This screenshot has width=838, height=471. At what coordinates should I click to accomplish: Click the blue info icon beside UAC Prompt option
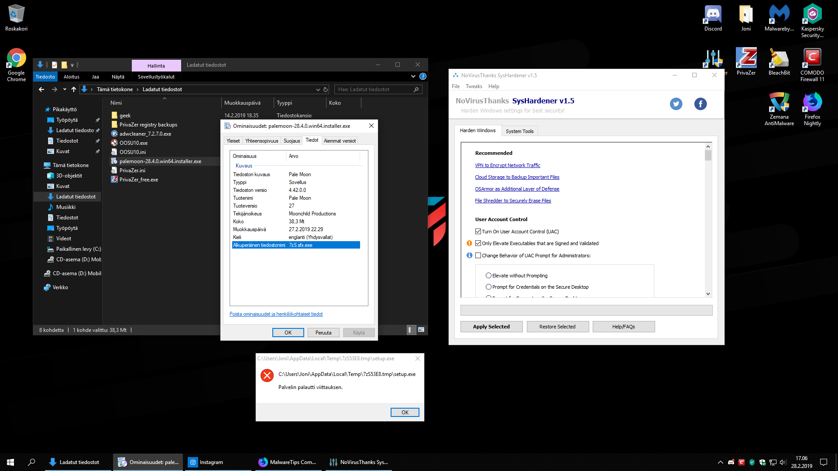(469, 256)
